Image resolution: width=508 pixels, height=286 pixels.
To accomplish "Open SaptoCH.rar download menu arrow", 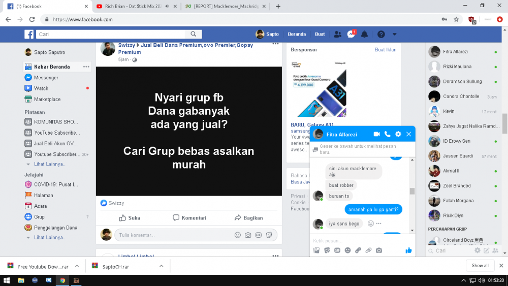I will click(x=162, y=266).
